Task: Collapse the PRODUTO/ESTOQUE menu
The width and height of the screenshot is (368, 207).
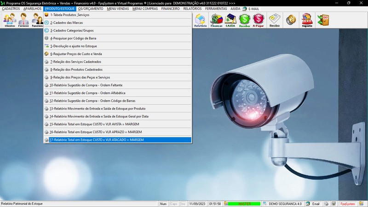Action: 60,9
